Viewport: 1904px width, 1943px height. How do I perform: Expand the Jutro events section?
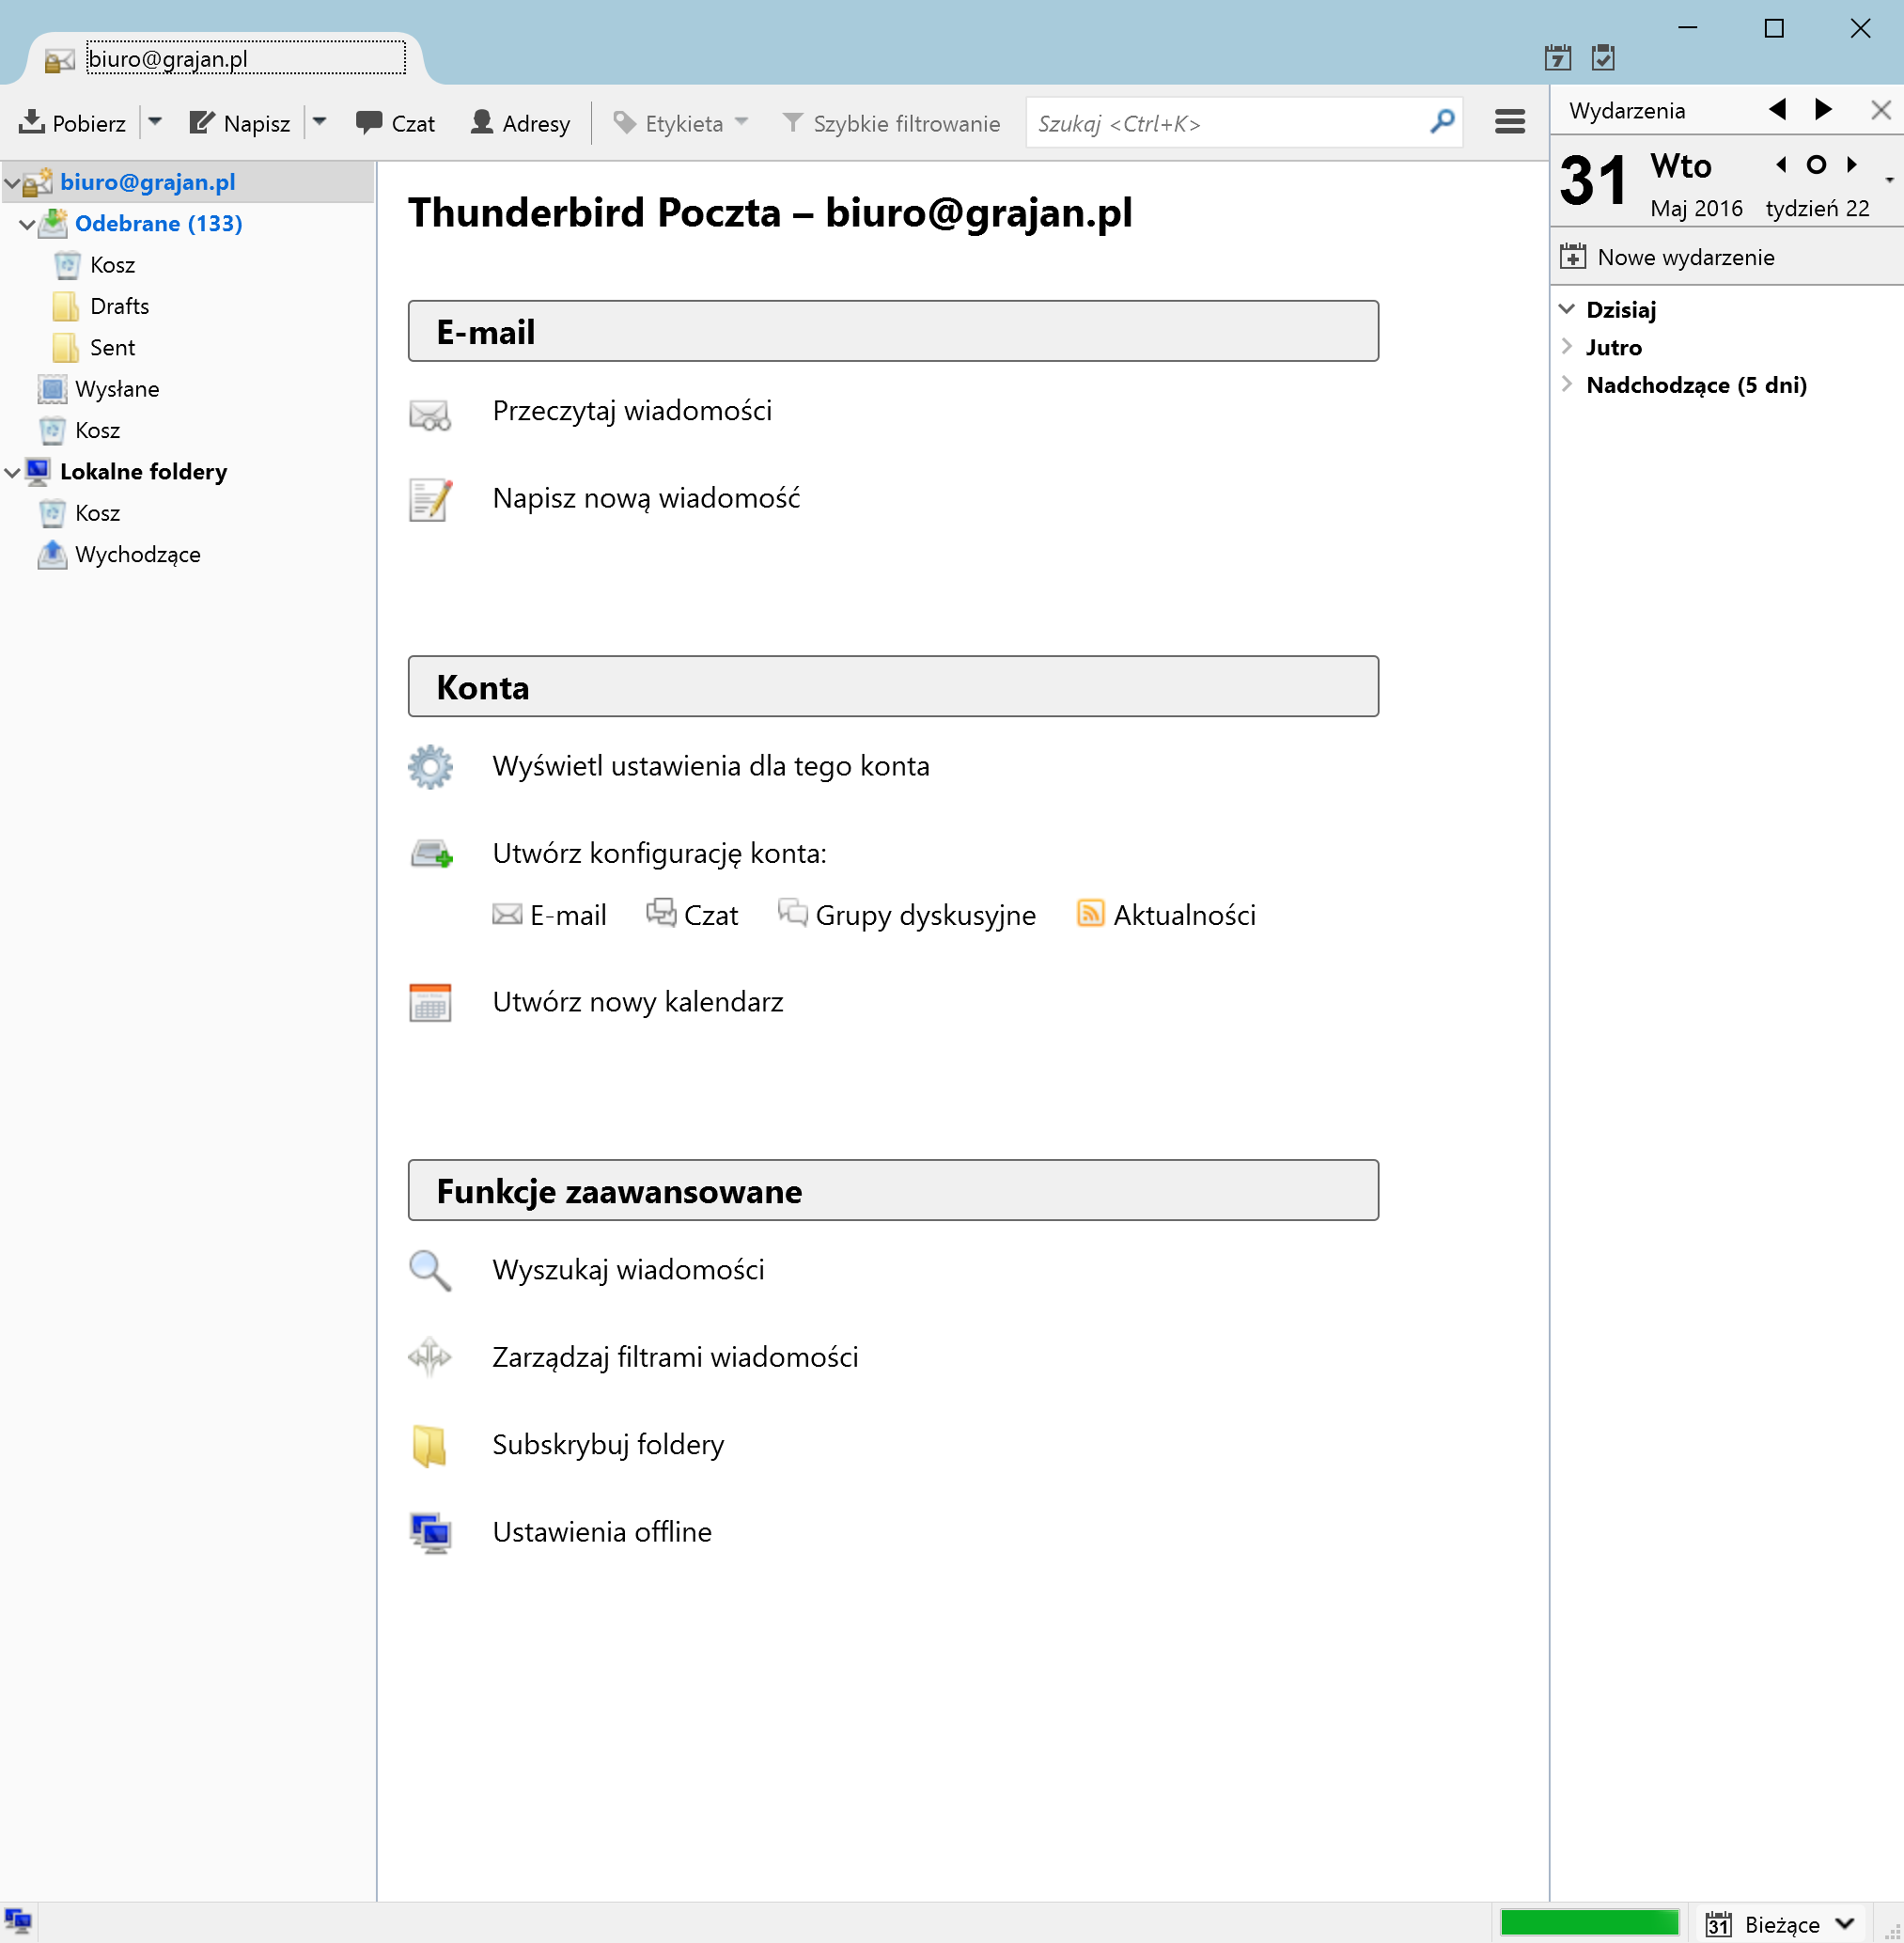click(1567, 347)
